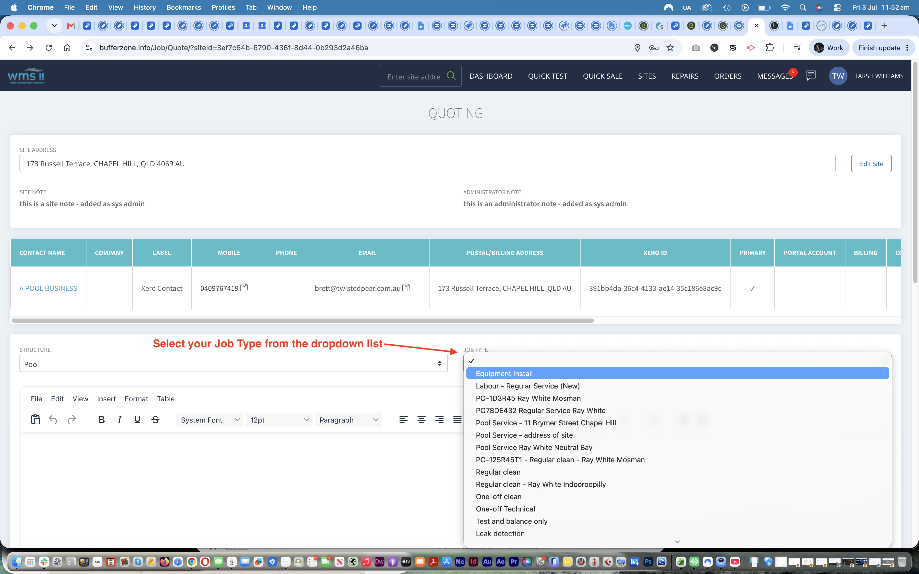Select Test and balance only option
This screenshot has height=574, width=919.
677,521
